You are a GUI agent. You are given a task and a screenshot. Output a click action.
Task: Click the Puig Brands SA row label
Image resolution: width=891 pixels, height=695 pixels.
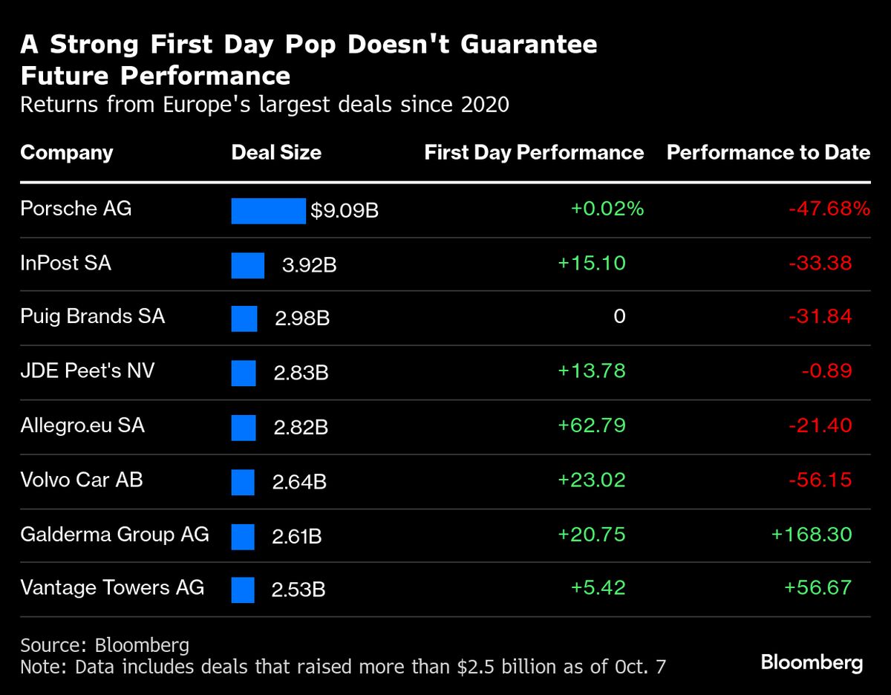pos(93,316)
